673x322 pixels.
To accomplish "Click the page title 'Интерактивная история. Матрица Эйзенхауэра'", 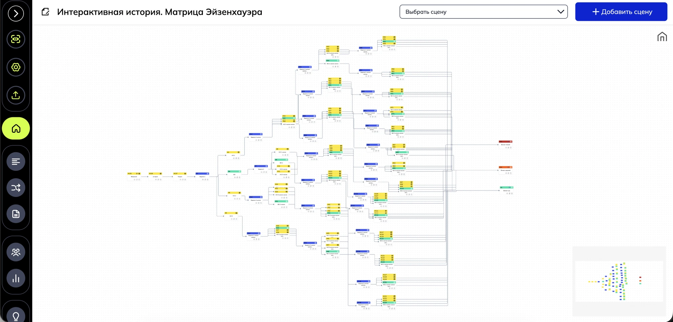I will tap(160, 12).
